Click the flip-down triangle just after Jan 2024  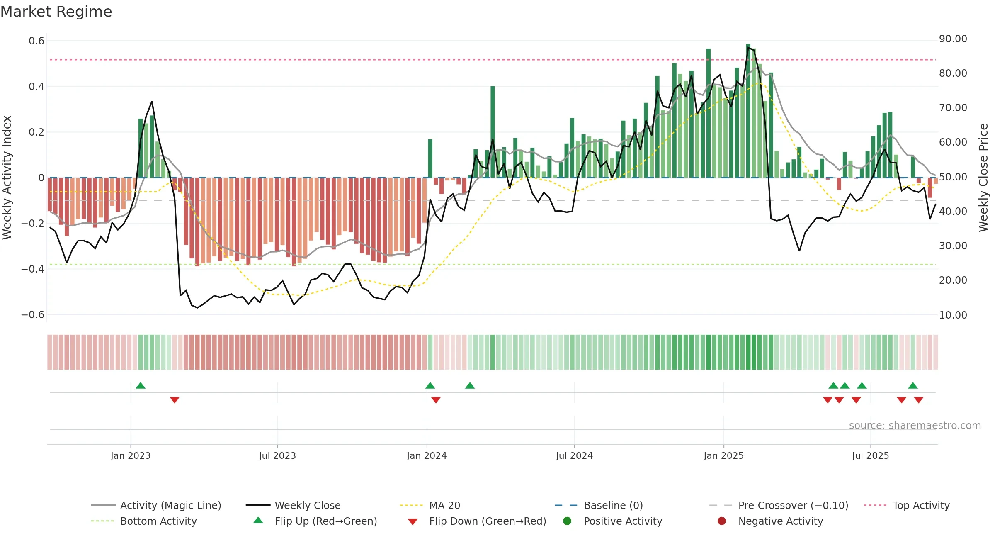pyautogui.click(x=436, y=400)
